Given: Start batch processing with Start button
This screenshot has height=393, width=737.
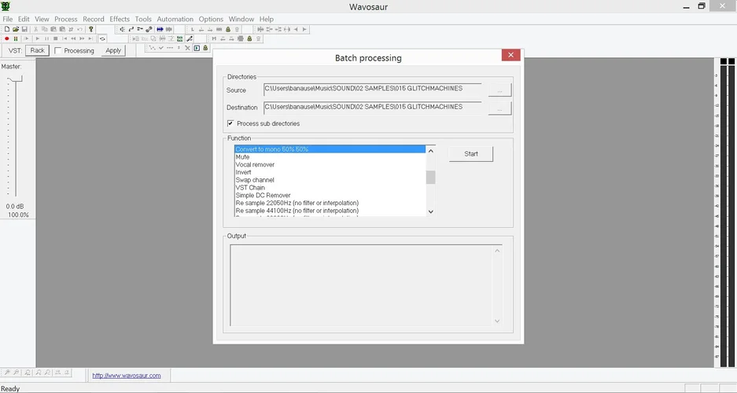Looking at the screenshot, I should pos(471,153).
